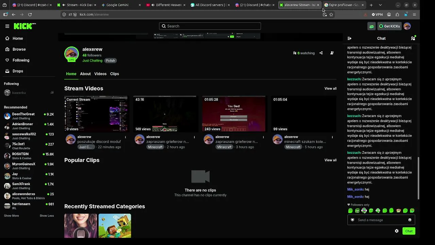This screenshot has height=245, width=435.
Task: Open DeenTheGreat recommended channel
Action: click(x=29, y=116)
